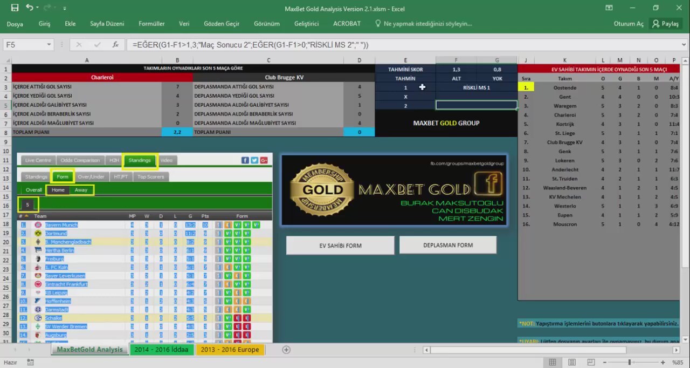Switch to the Görünüm ribbon tab
The height and width of the screenshot is (368, 690).
tap(267, 24)
